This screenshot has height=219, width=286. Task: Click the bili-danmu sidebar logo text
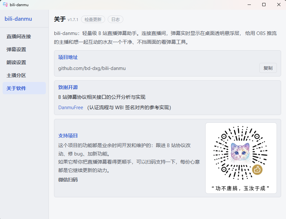coord(18,19)
